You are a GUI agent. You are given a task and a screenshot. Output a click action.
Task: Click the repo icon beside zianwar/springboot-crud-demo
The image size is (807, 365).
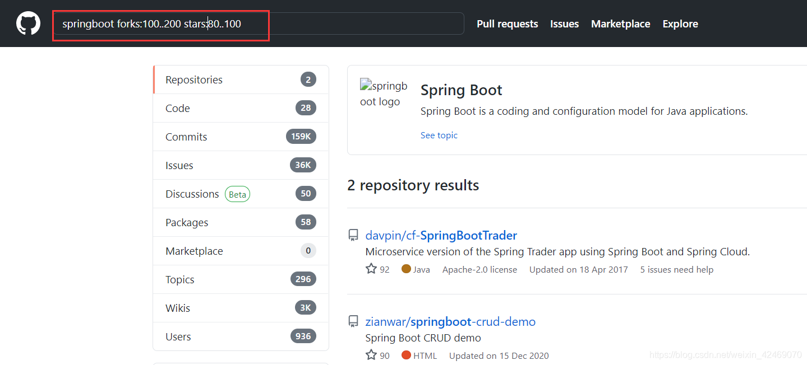[x=353, y=321]
